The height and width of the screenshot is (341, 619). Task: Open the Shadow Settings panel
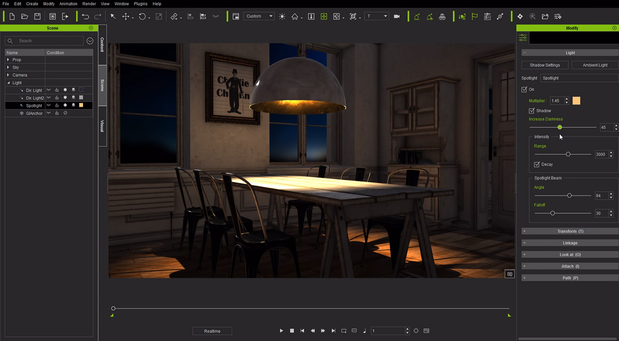[x=544, y=65]
